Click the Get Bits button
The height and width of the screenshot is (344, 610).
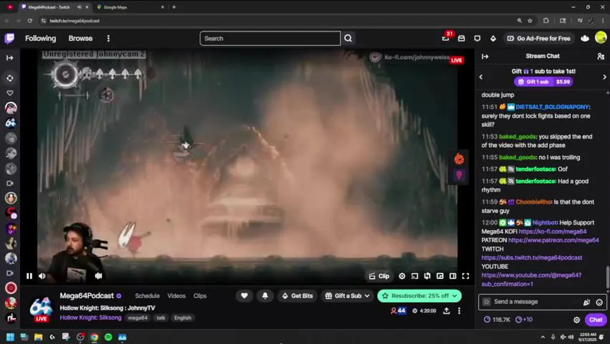pos(297,296)
